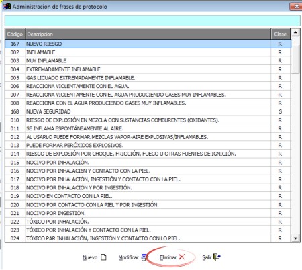The width and height of the screenshot is (302, 270).
Task: Click the Nuevo blank page icon
Action: click(103, 257)
